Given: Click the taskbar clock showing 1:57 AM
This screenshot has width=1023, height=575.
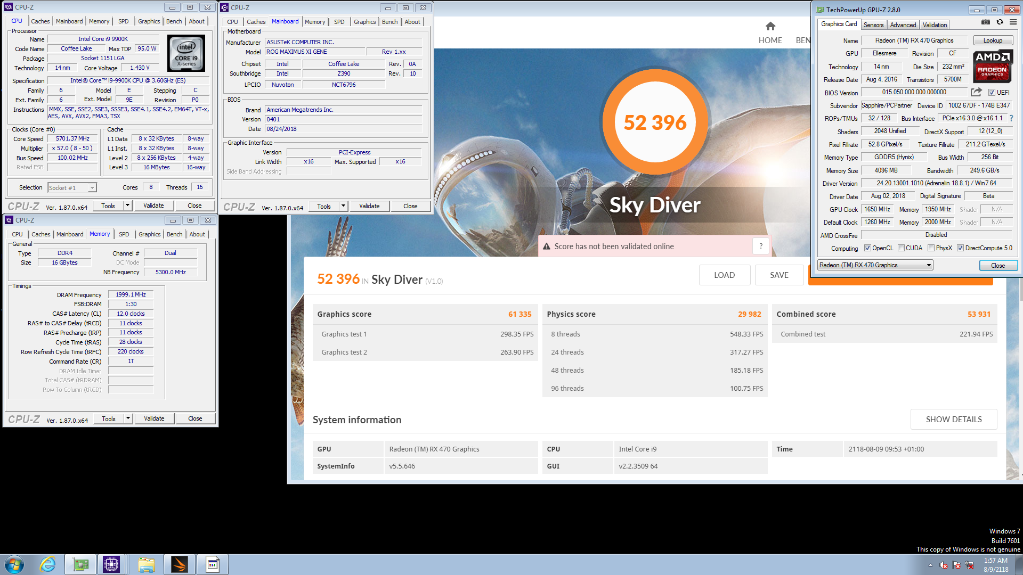Looking at the screenshot, I should click(x=995, y=565).
